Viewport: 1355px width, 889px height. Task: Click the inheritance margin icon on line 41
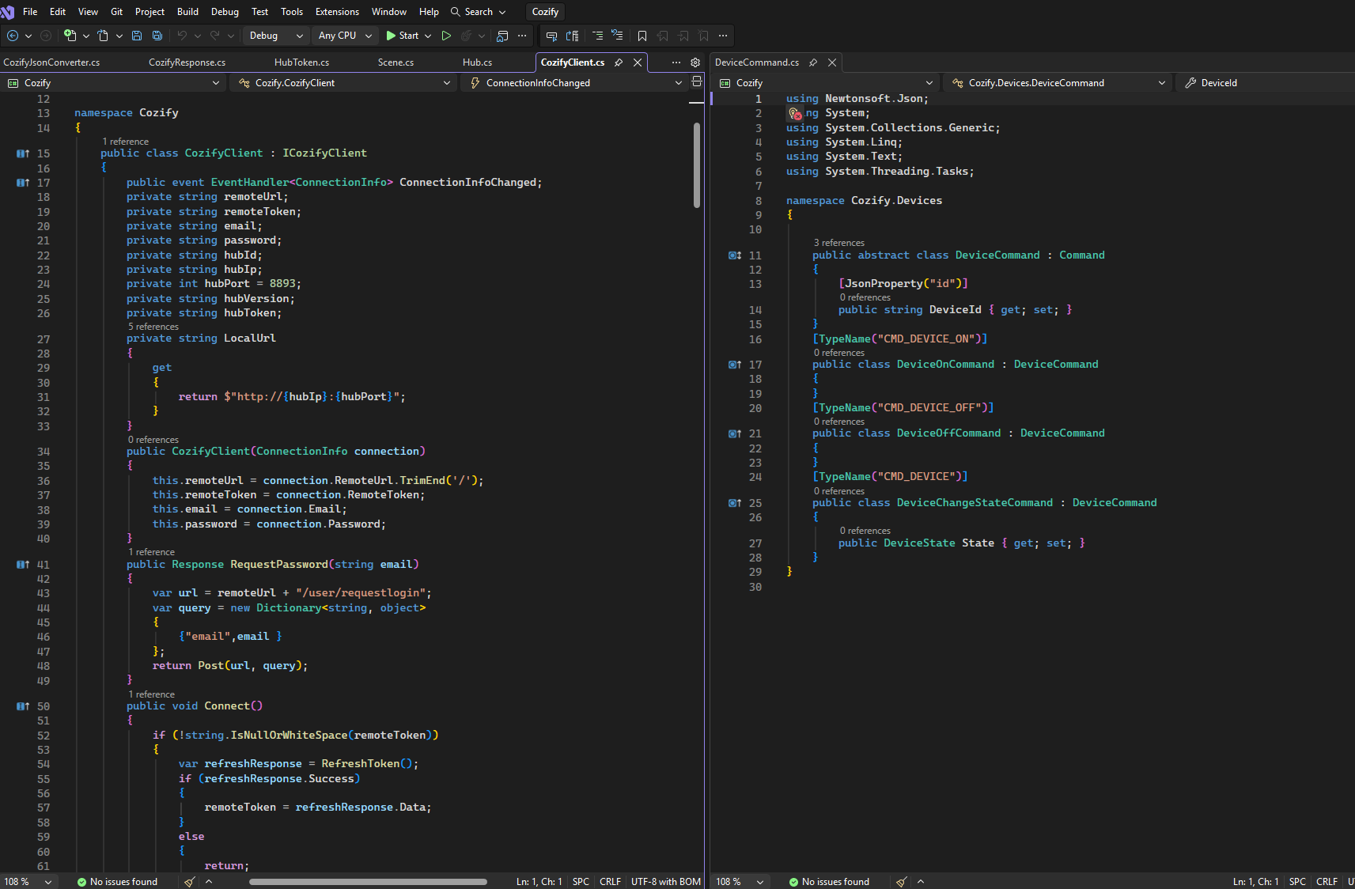(x=23, y=565)
